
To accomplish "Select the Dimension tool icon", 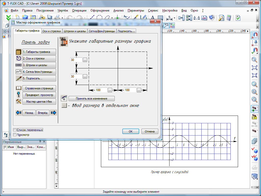I will (x=169, y=18).
